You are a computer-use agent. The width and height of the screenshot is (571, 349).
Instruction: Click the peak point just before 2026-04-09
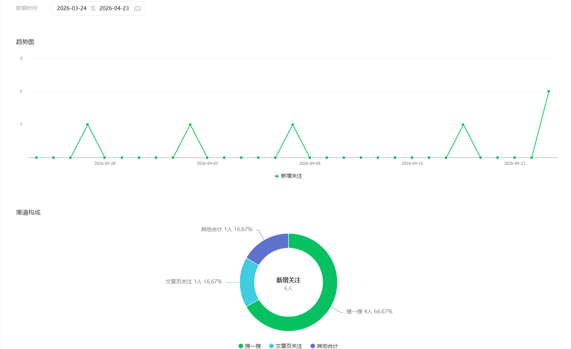point(293,125)
